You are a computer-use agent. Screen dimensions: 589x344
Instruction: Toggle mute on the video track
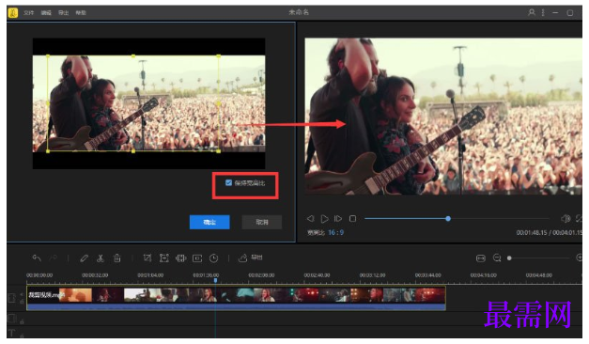(22, 294)
